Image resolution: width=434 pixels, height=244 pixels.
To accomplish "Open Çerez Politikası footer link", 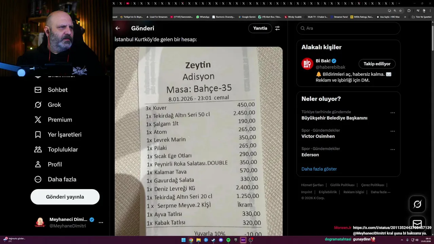I will pyautogui.click(x=373, y=185).
